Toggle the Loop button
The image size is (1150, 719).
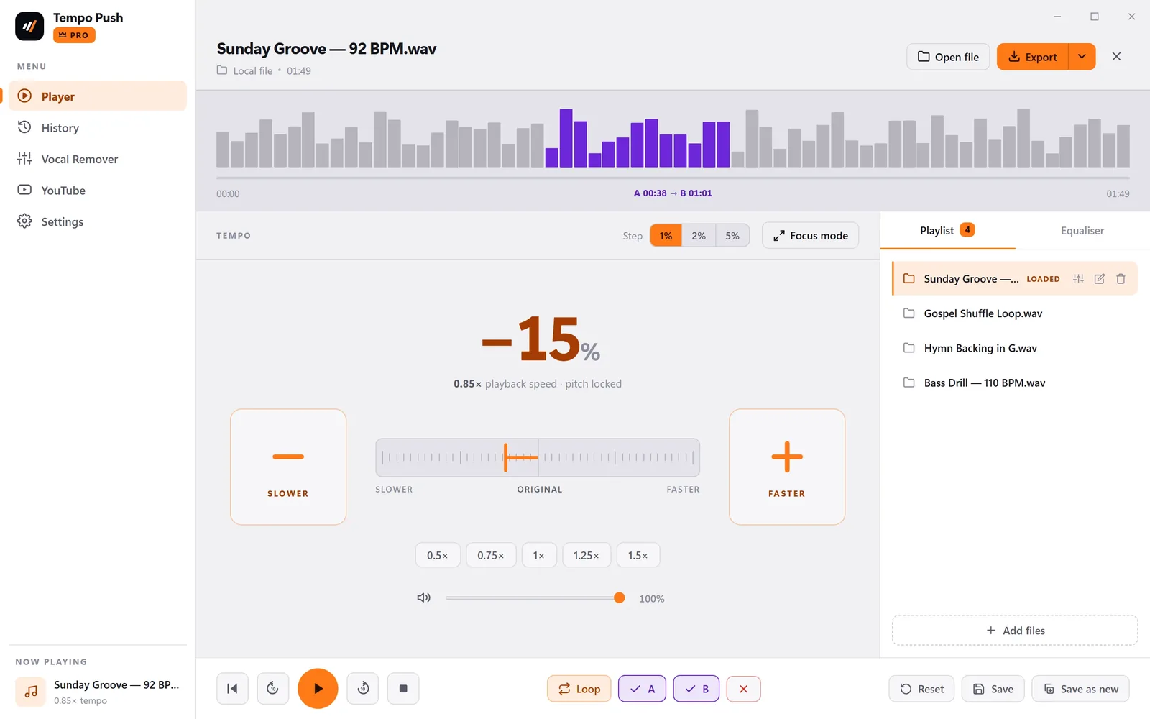point(579,689)
